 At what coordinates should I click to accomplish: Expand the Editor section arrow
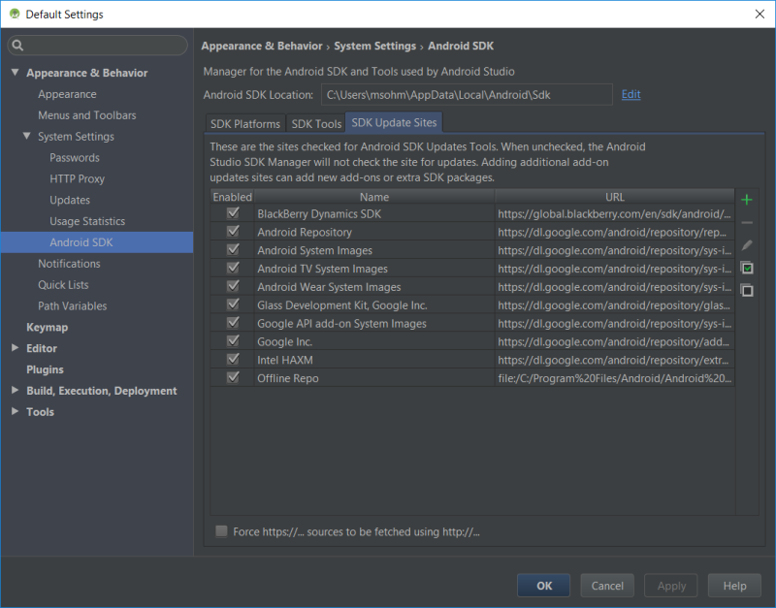pyautogui.click(x=16, y=348)
